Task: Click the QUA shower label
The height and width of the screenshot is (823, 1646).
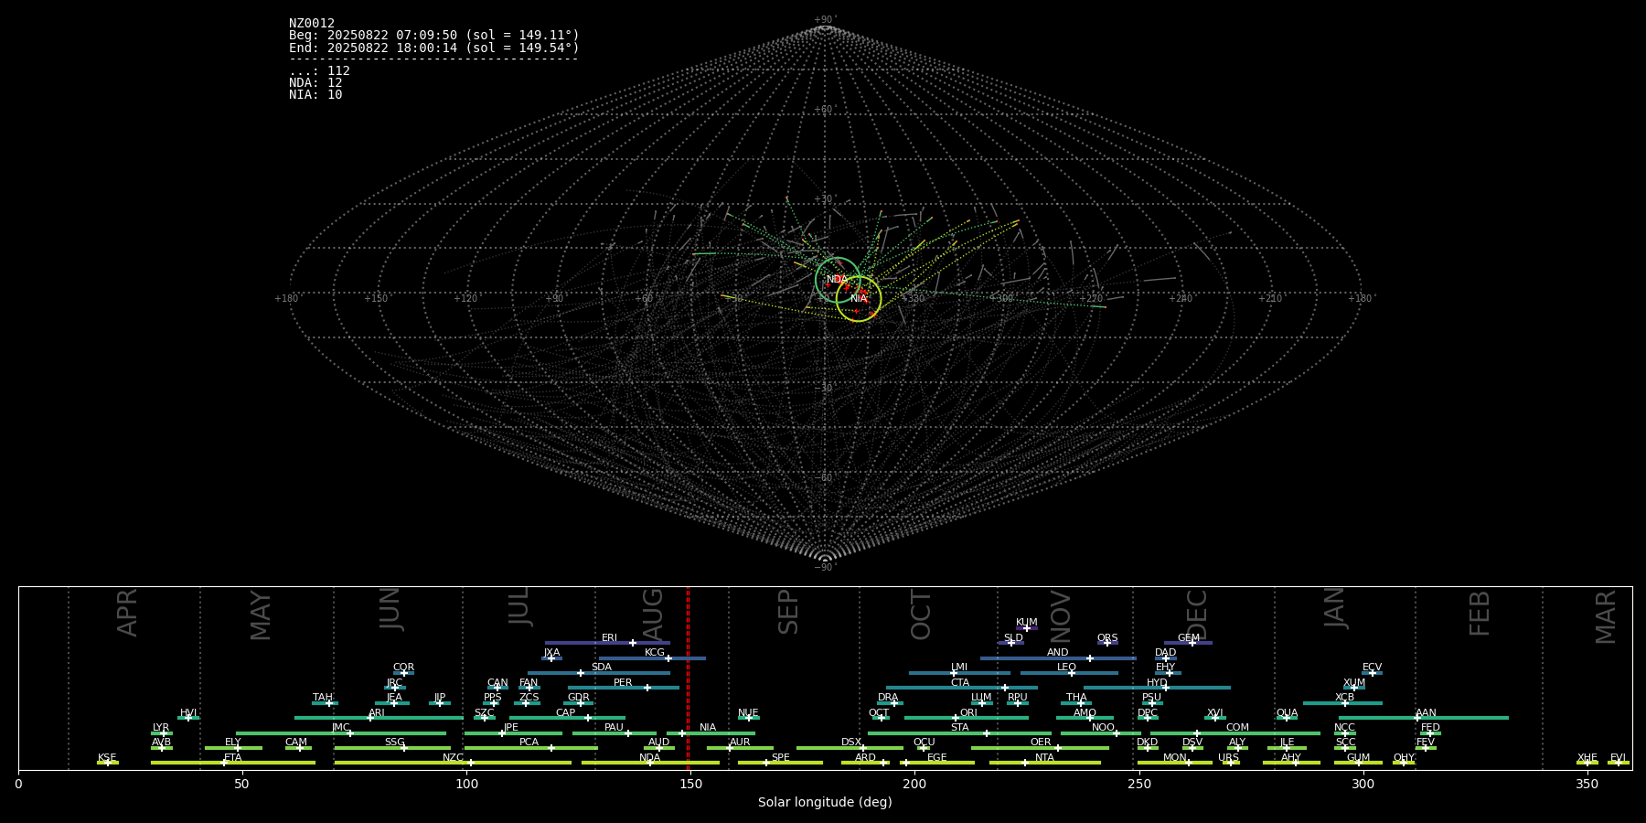Action: click(1287, 713)
